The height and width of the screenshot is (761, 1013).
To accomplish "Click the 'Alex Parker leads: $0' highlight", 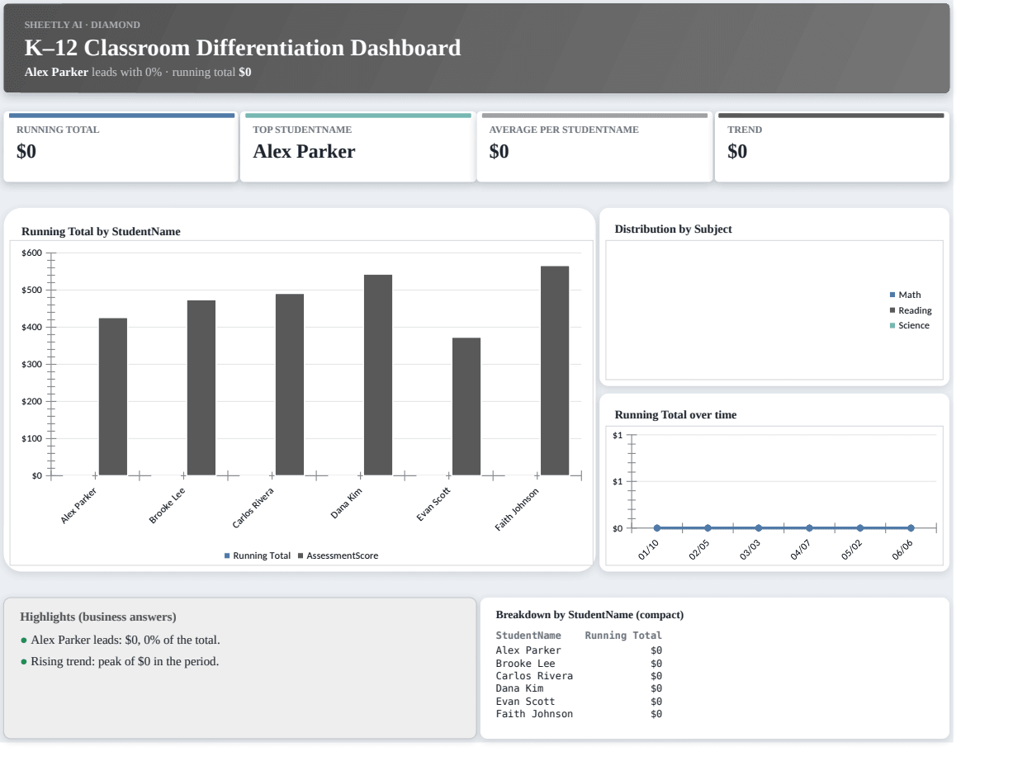I will (x=121, y=640).
